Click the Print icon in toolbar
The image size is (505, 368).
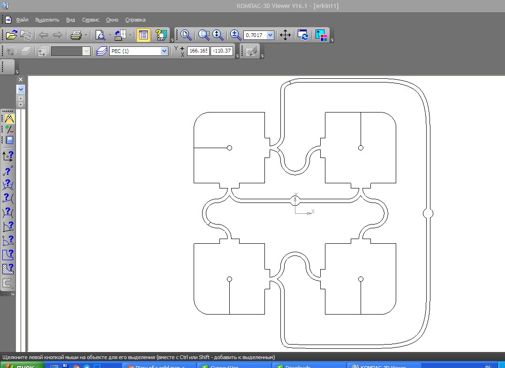click(76, 35)
